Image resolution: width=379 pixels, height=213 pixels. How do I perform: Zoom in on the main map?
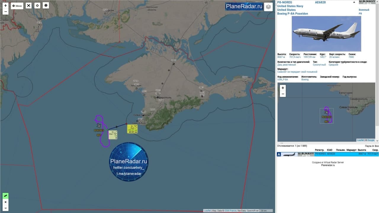coord(5,5)
